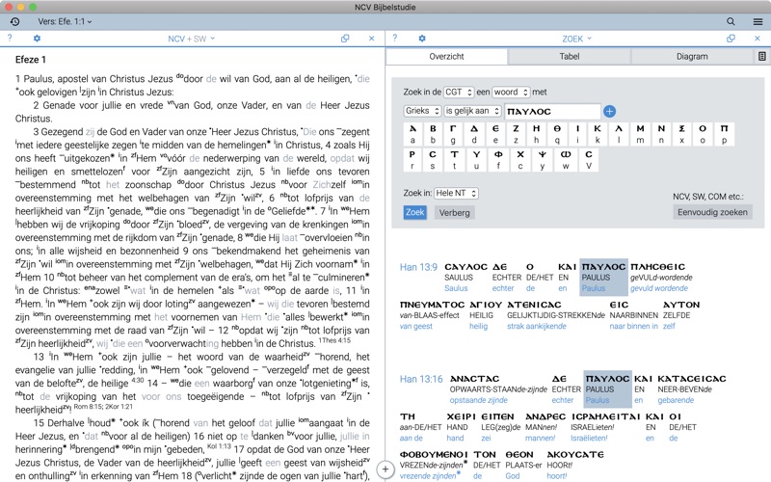Click the 'Kol 1:13' cross reference
Viewport: 771px width, 482px height.
[220, 446]
